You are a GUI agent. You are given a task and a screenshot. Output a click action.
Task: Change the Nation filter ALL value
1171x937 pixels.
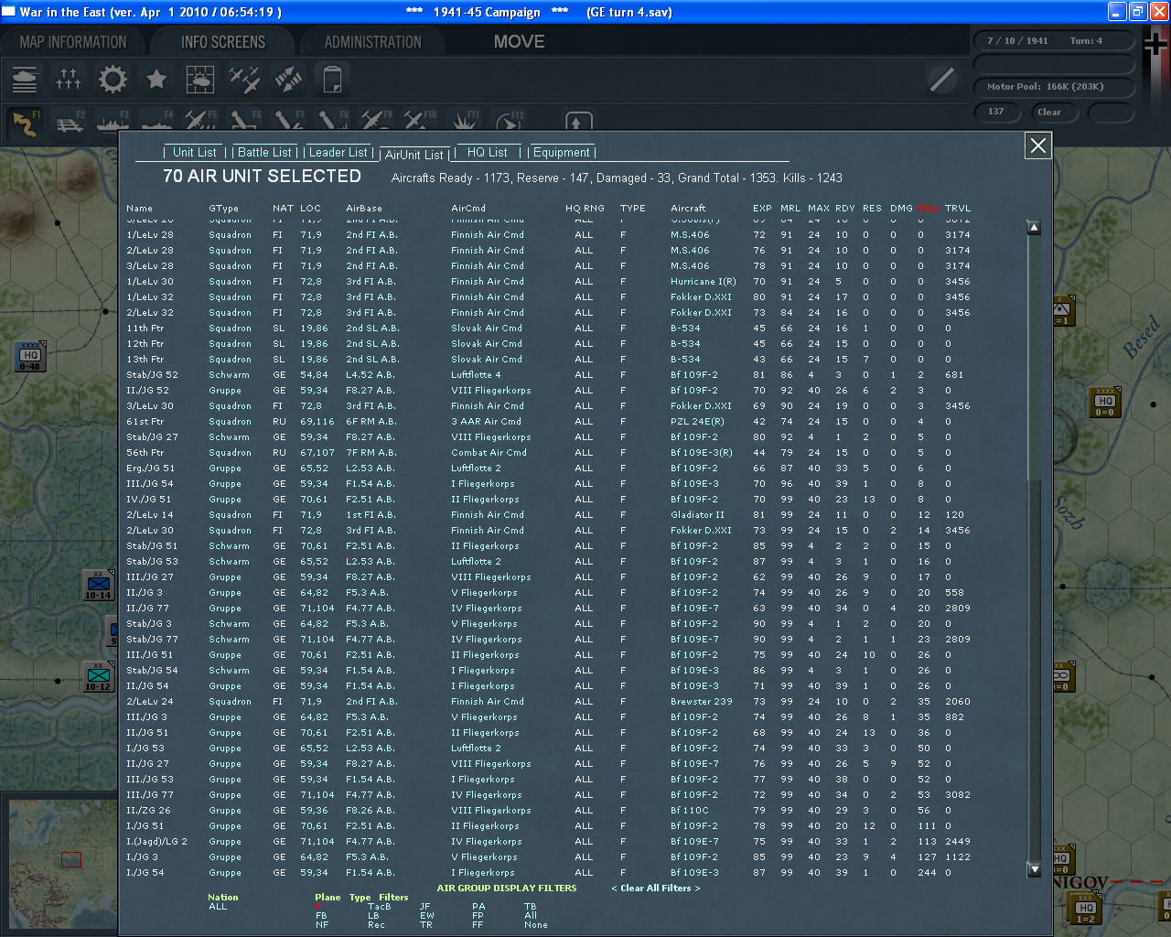pos(218,907)
